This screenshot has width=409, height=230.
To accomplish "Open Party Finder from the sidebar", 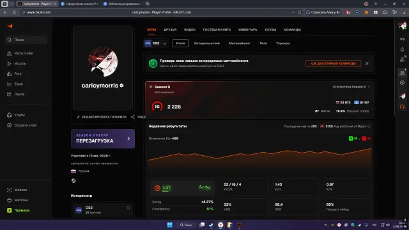I will click(20, 53).
